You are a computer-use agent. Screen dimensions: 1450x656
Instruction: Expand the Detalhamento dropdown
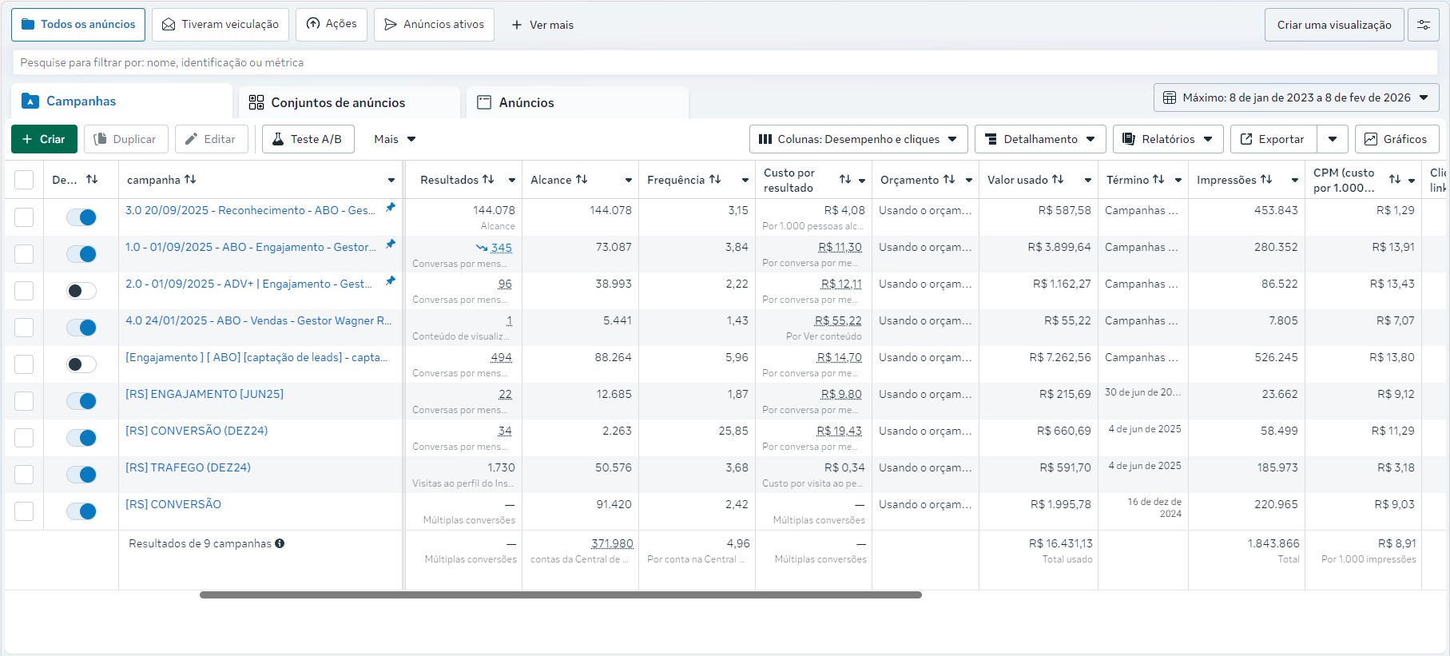(1040, 139)
